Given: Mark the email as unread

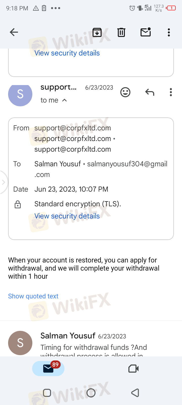Looking at the screenshot, I should 146,32.
